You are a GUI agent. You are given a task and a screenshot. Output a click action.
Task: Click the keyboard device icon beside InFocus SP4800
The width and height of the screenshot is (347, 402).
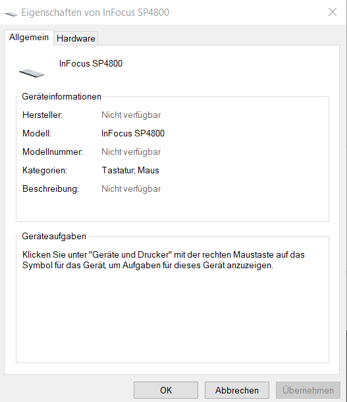[32, 73]
